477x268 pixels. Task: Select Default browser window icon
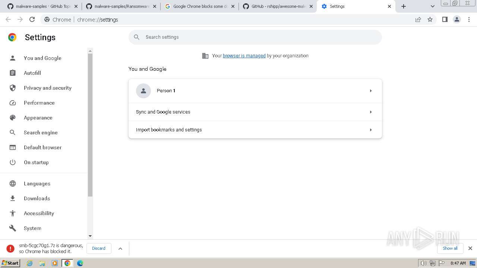pos(13,147)
